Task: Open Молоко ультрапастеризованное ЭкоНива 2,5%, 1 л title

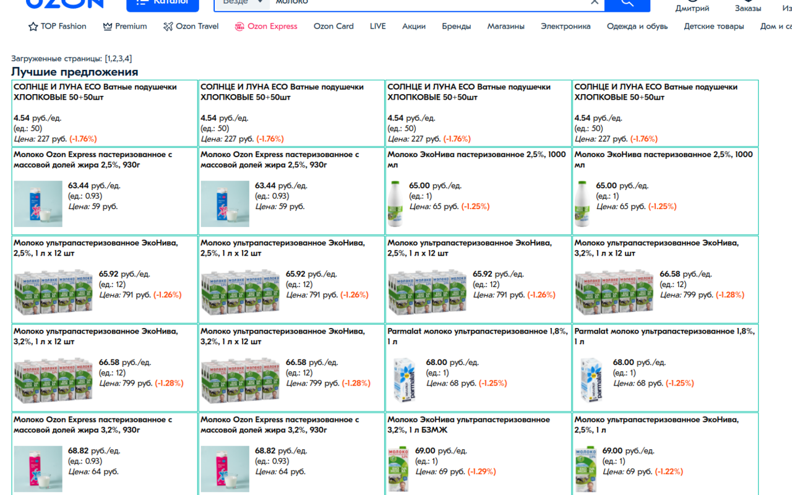Action: pyautogui.click(x=656, y=424)
